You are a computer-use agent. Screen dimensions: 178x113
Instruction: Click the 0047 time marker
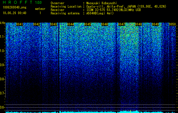click(121, 24)
